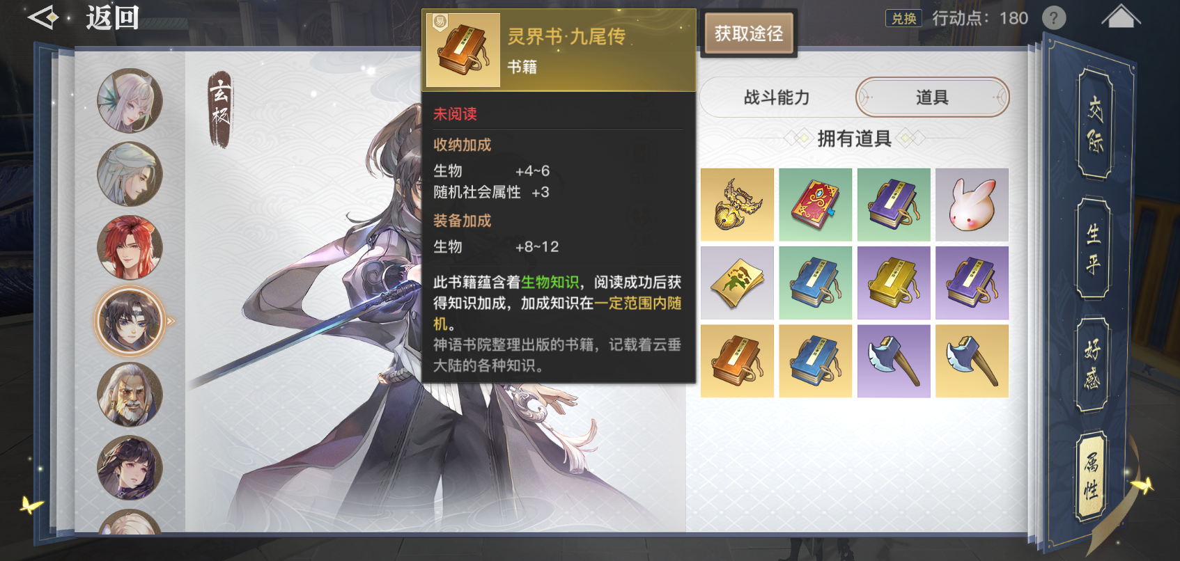This screenshot has height=561, width=1180.
Task: Click the 获取途径 button
Action: [x=749, y=33]
